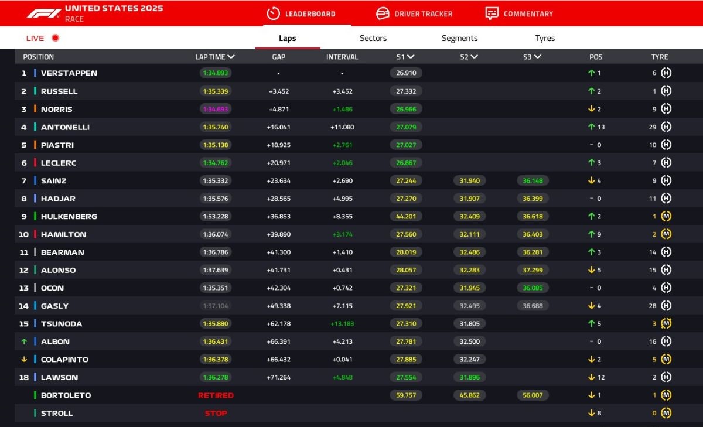Click Norris's purple 1:34.693 lap time

tap(216, 109)
